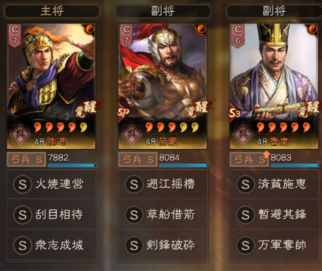Open the 刮目相待 skill
The width and height of the screenshot is (322, 271).
(x=51, y=214)
